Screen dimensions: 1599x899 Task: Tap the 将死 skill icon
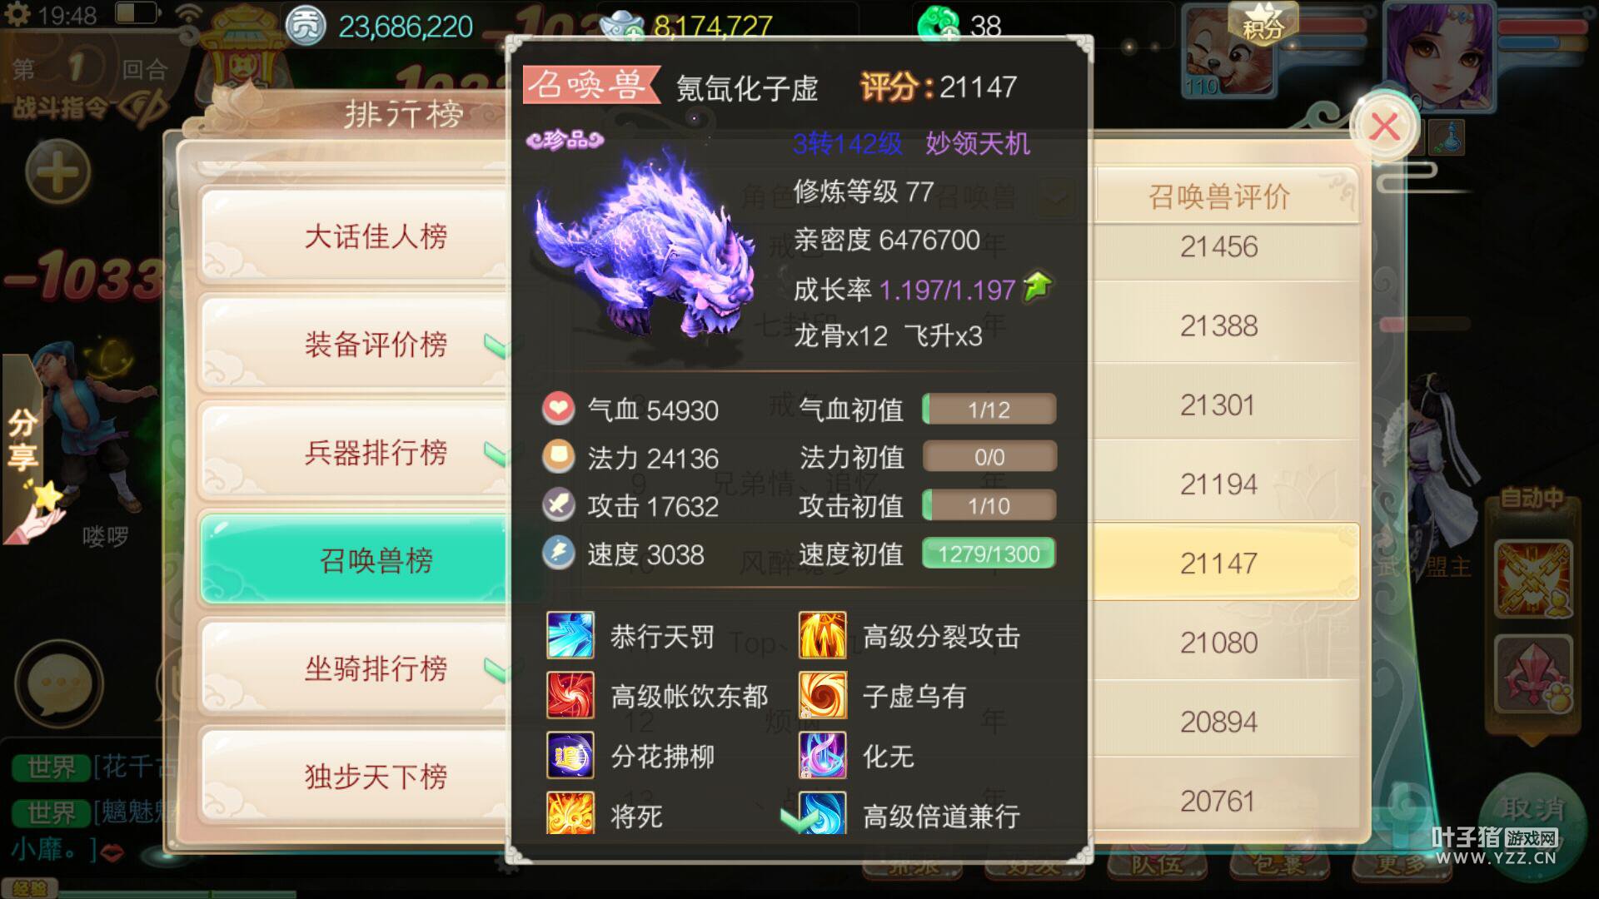[x=570, y=814]
